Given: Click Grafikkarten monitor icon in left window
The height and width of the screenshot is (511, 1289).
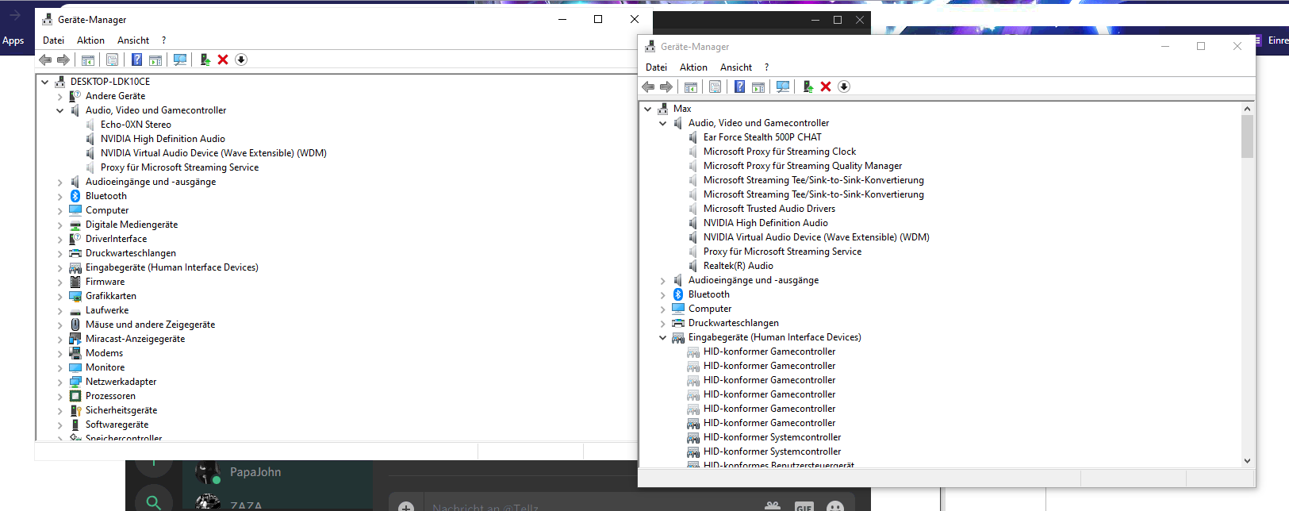Looking at the screenshot, I should pos(75,296).
